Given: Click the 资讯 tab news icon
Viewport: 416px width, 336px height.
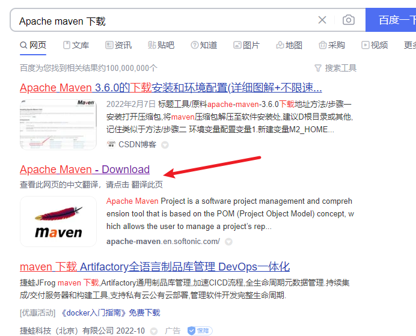Looking at the screenshot, I should pyautogui.click(x=109, y=45).
